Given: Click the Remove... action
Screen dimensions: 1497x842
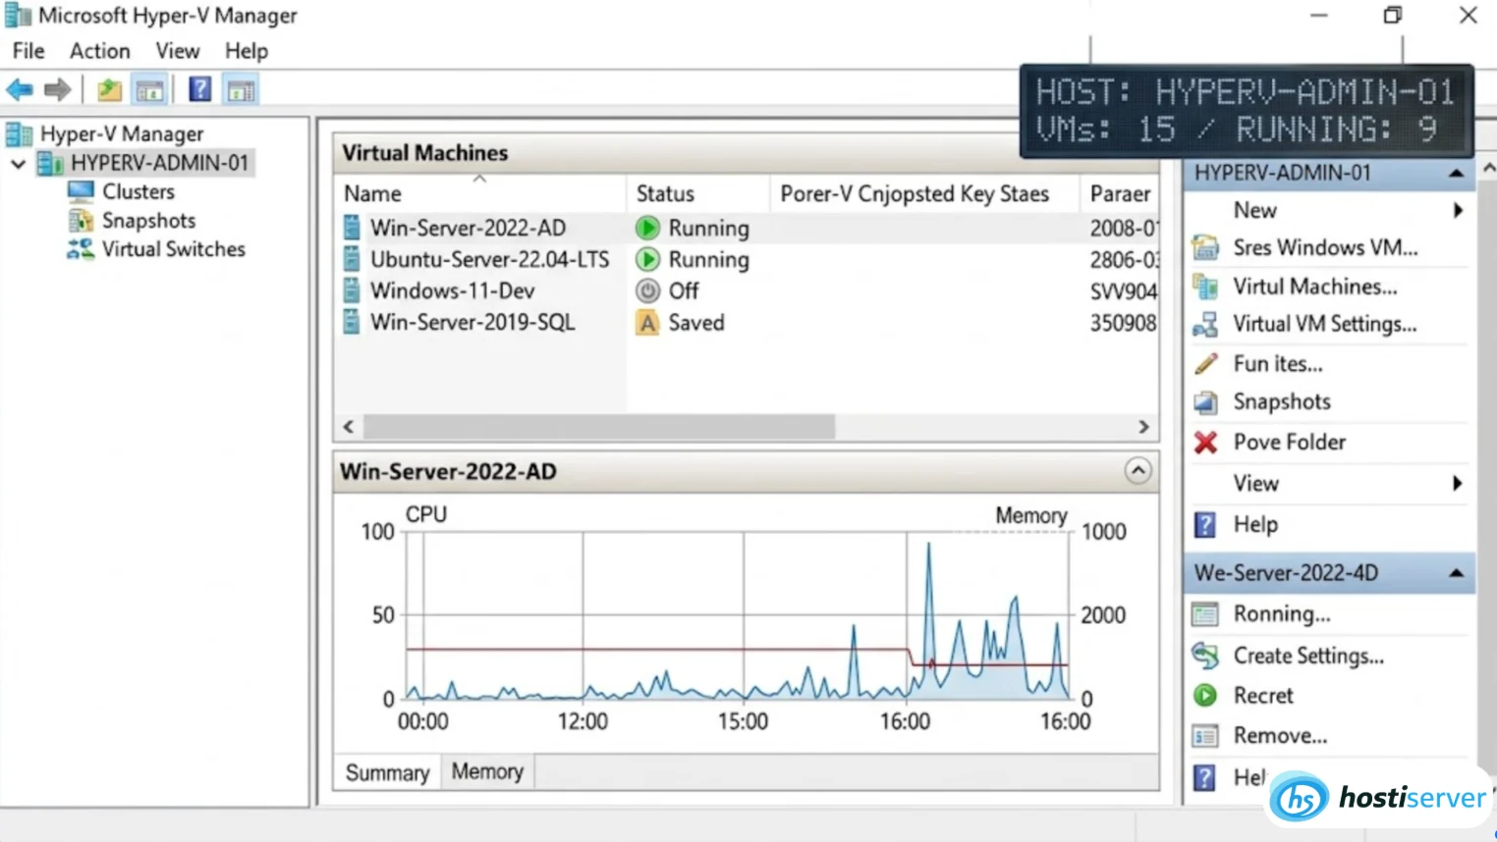Looking at the screenshot, I should click(1280, 736).
